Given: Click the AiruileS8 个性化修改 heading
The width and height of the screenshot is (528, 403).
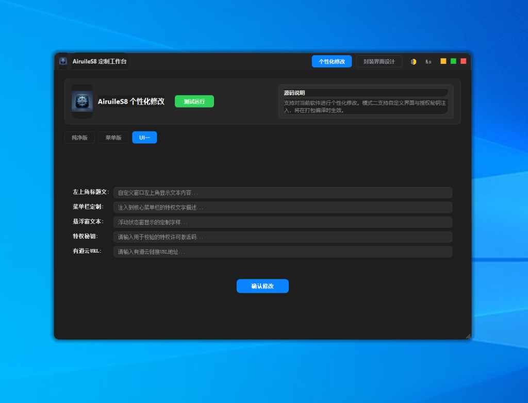Looking at the screenshot, I should (x=131, y=102).
